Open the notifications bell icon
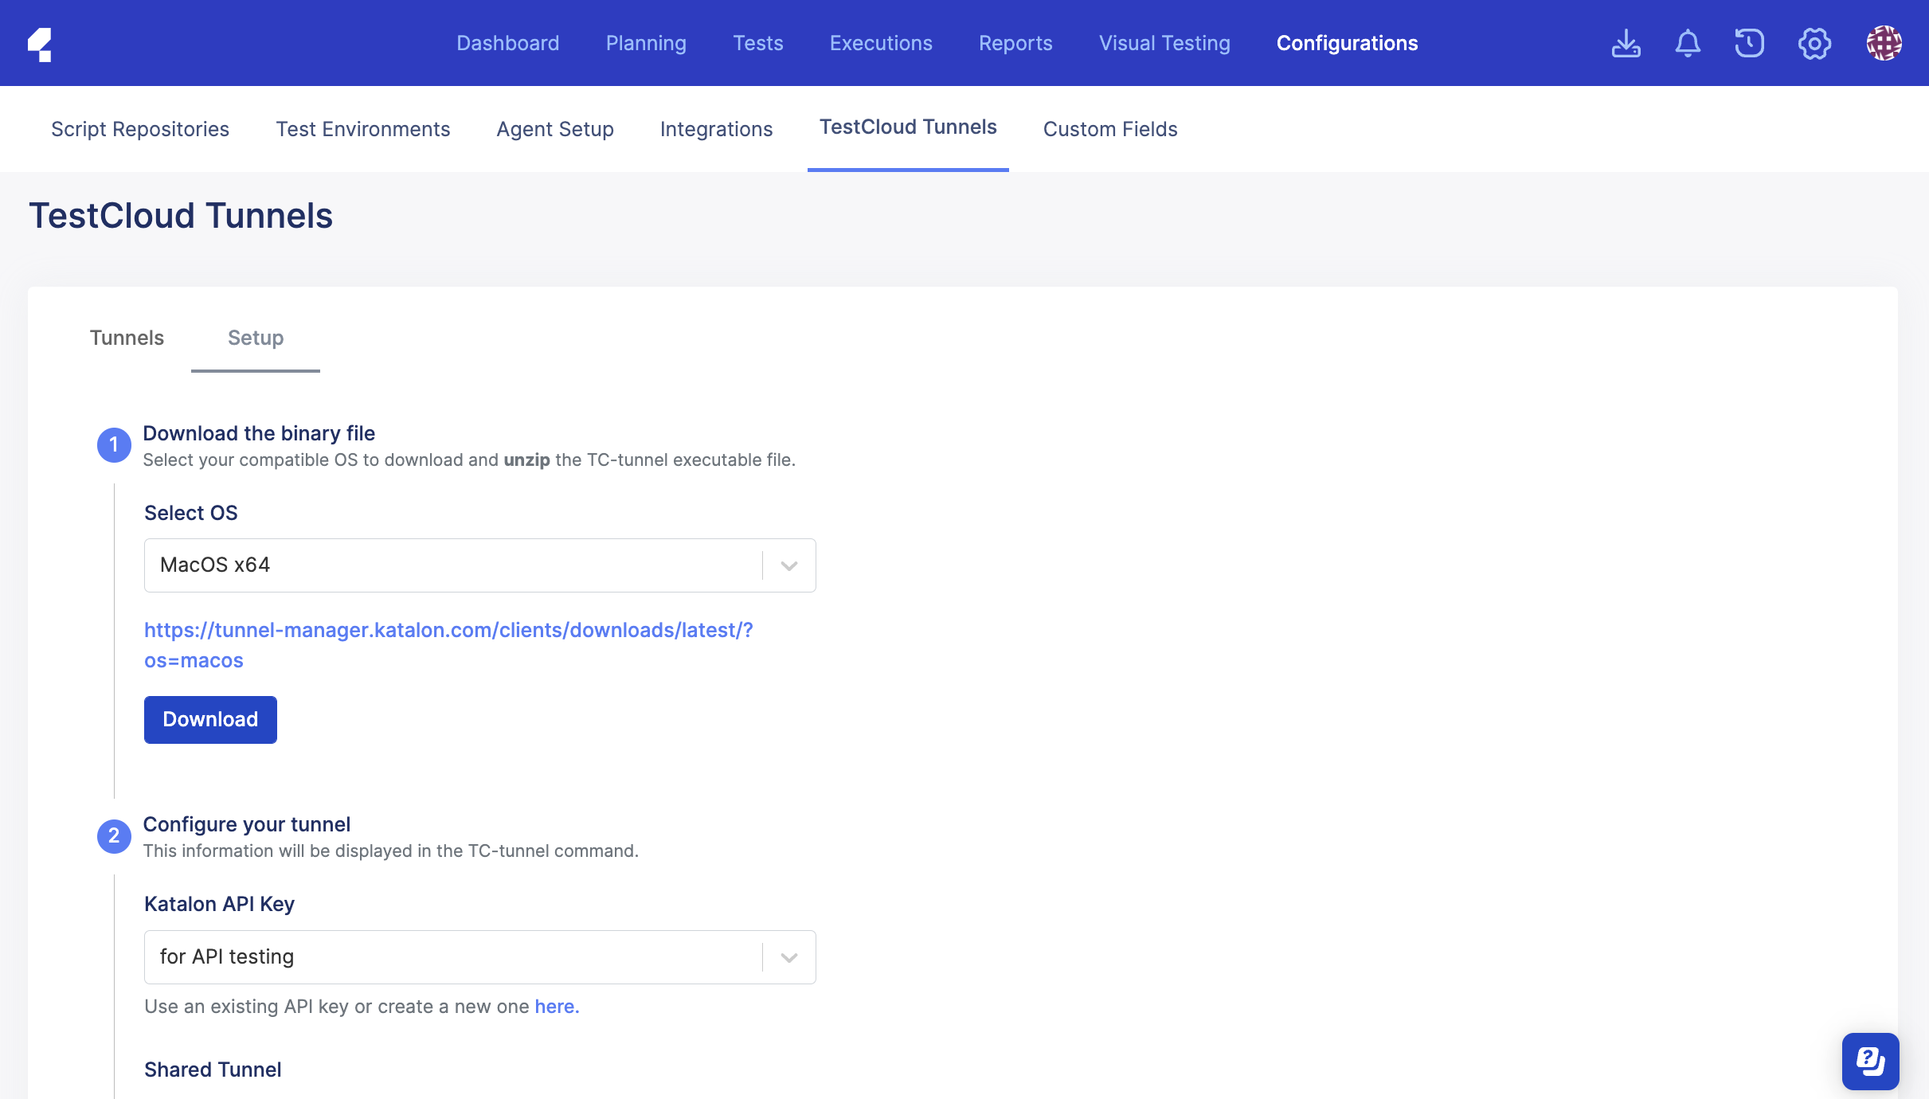 pyautogui.click(x=1688, y=42)
